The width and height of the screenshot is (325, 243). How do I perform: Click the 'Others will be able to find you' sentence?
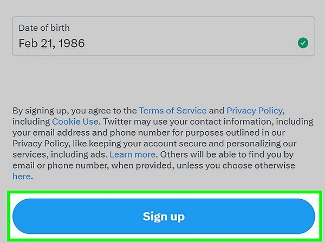click(x=217, y=154)
